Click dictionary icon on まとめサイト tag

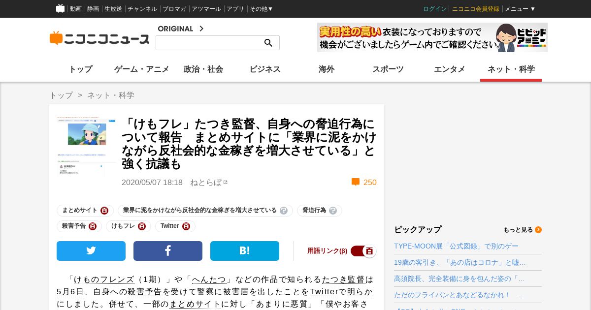tap(104, 211)
